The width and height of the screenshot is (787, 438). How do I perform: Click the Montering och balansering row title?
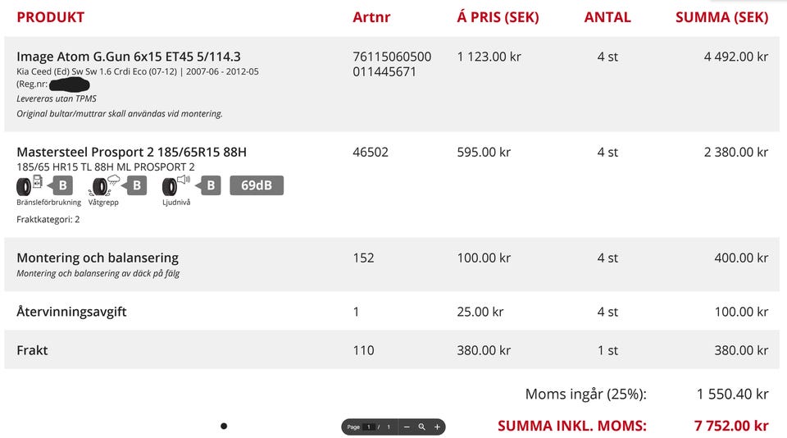point(98,258)
